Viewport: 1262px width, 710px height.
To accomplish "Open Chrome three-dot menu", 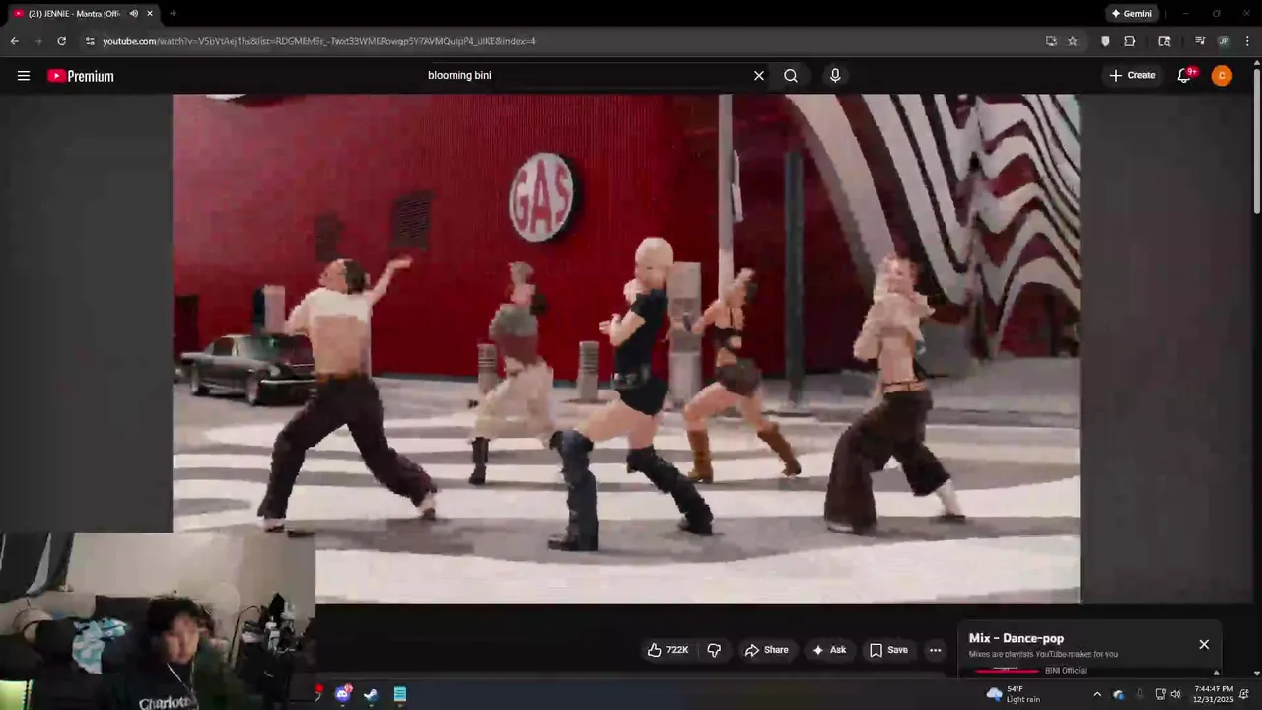I will coord(1247,41).
